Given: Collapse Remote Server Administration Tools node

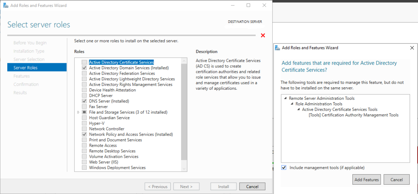Looking at the screenshot, I should pos(286,98).
